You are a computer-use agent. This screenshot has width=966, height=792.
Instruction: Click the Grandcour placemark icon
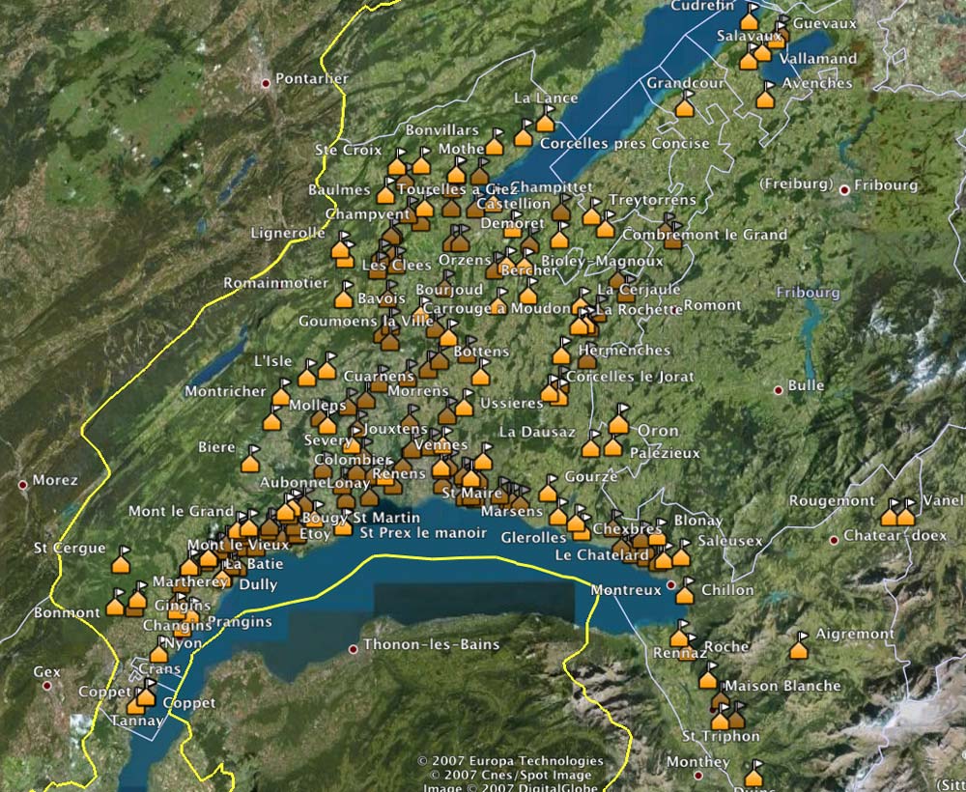coord(684,106)
